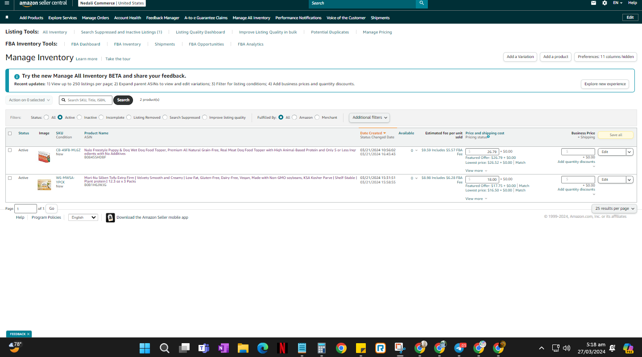Open Manage Orders in navigation bar

(95, 18)
